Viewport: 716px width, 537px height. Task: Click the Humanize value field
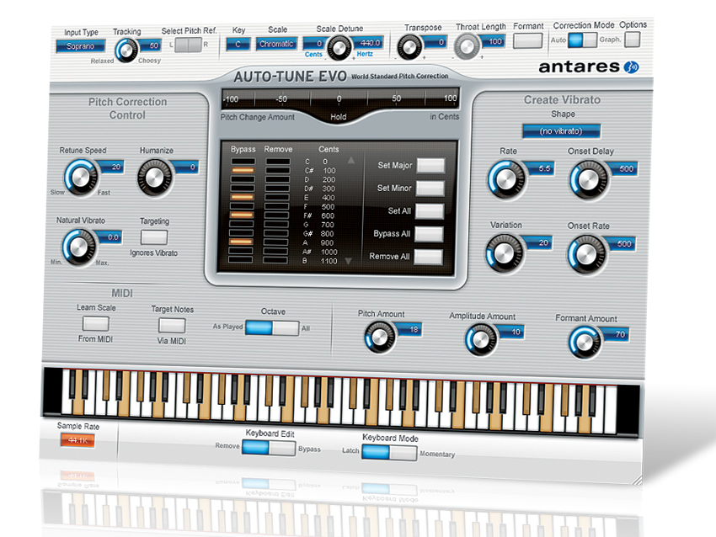coord(187,167)
